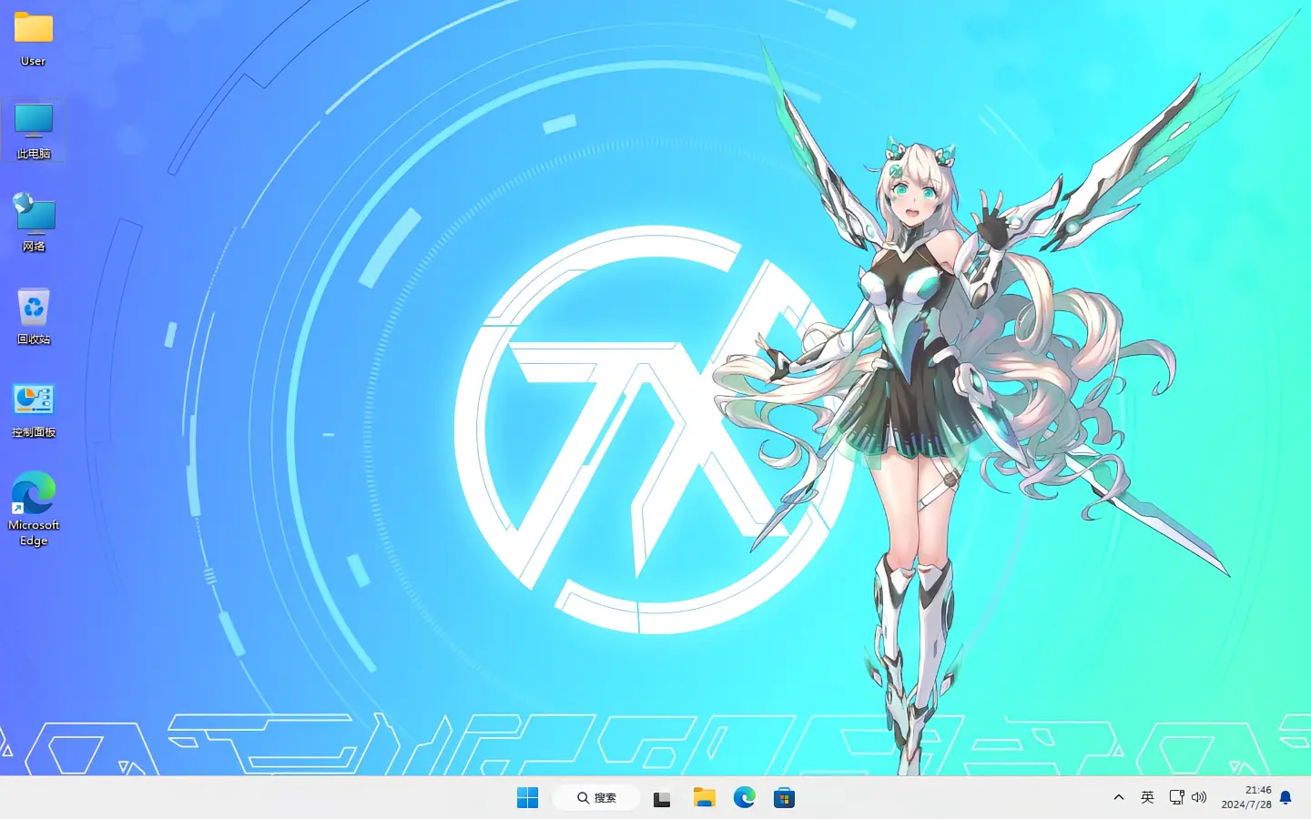Select the 网络 desktop icon

pyautogui.click(x=34, y=223)
